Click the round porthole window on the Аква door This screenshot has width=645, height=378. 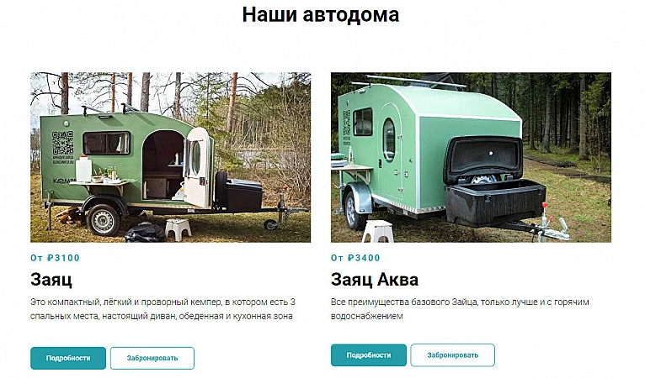click(389, 139)
